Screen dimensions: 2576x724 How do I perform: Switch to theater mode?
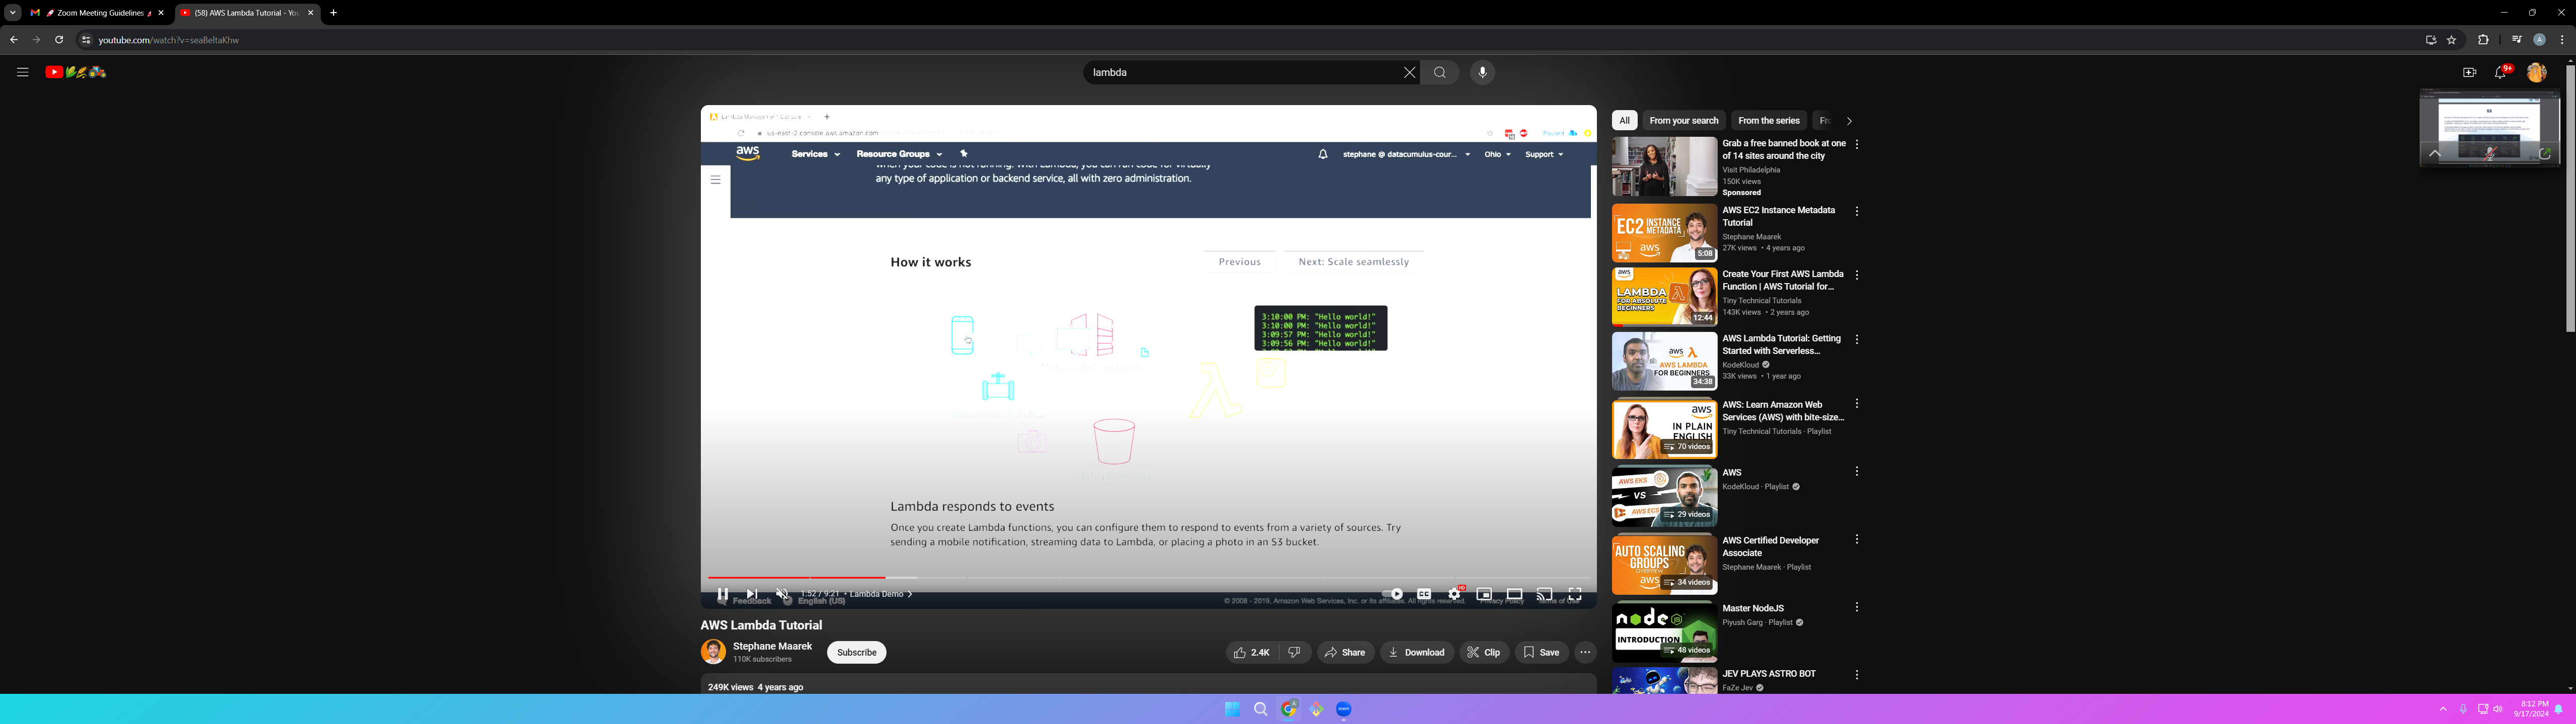(1514, 594)
